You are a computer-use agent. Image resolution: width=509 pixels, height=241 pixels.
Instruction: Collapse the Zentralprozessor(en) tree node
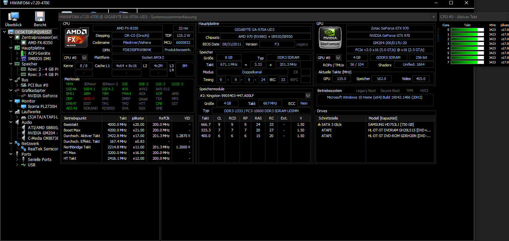(x=11, y=37)
